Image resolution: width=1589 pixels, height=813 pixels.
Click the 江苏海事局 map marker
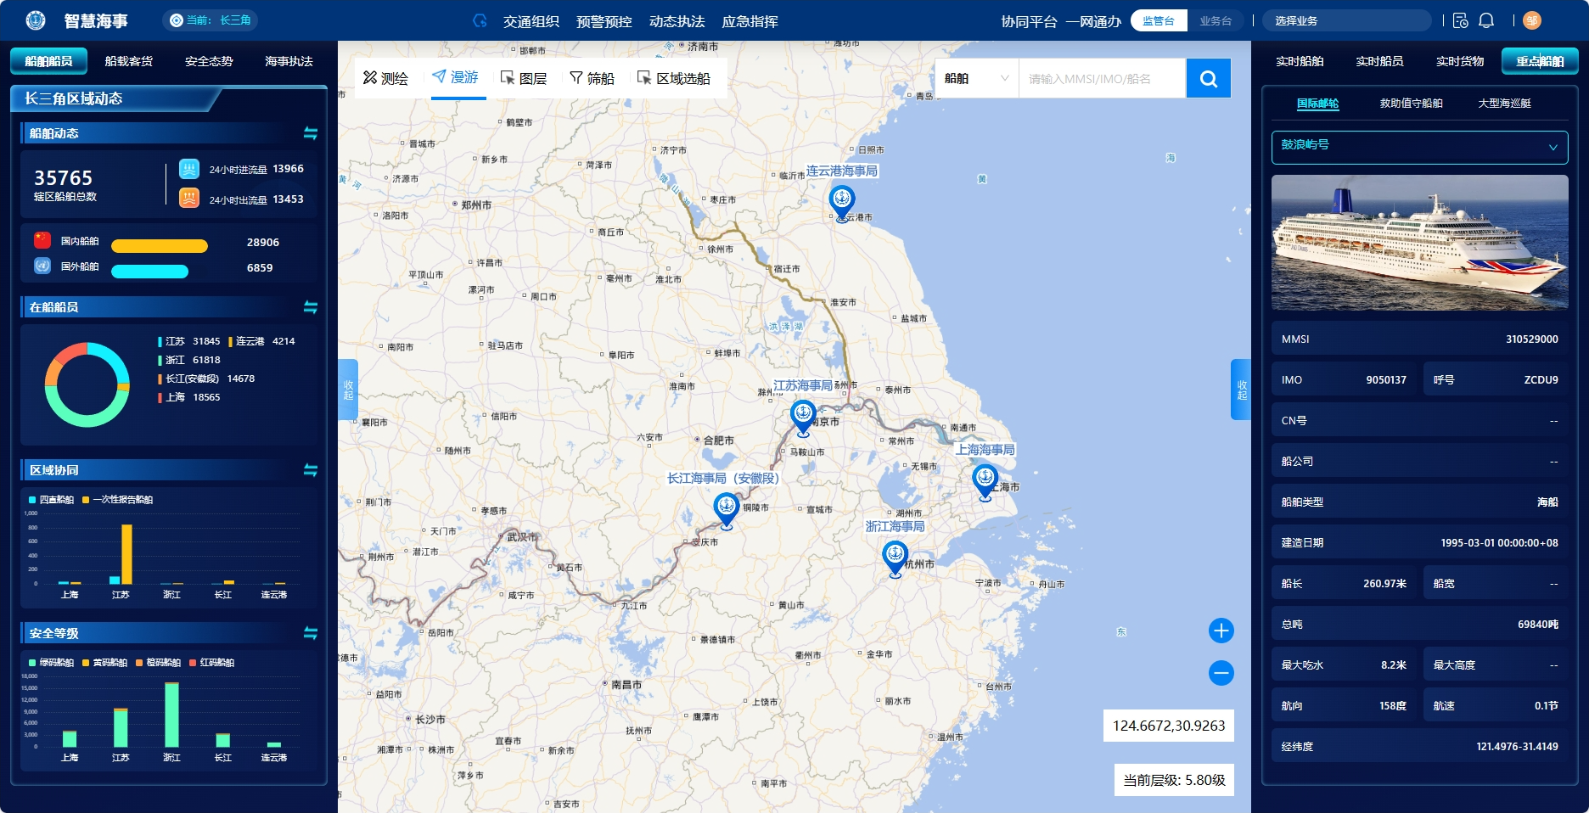(803, 418)
